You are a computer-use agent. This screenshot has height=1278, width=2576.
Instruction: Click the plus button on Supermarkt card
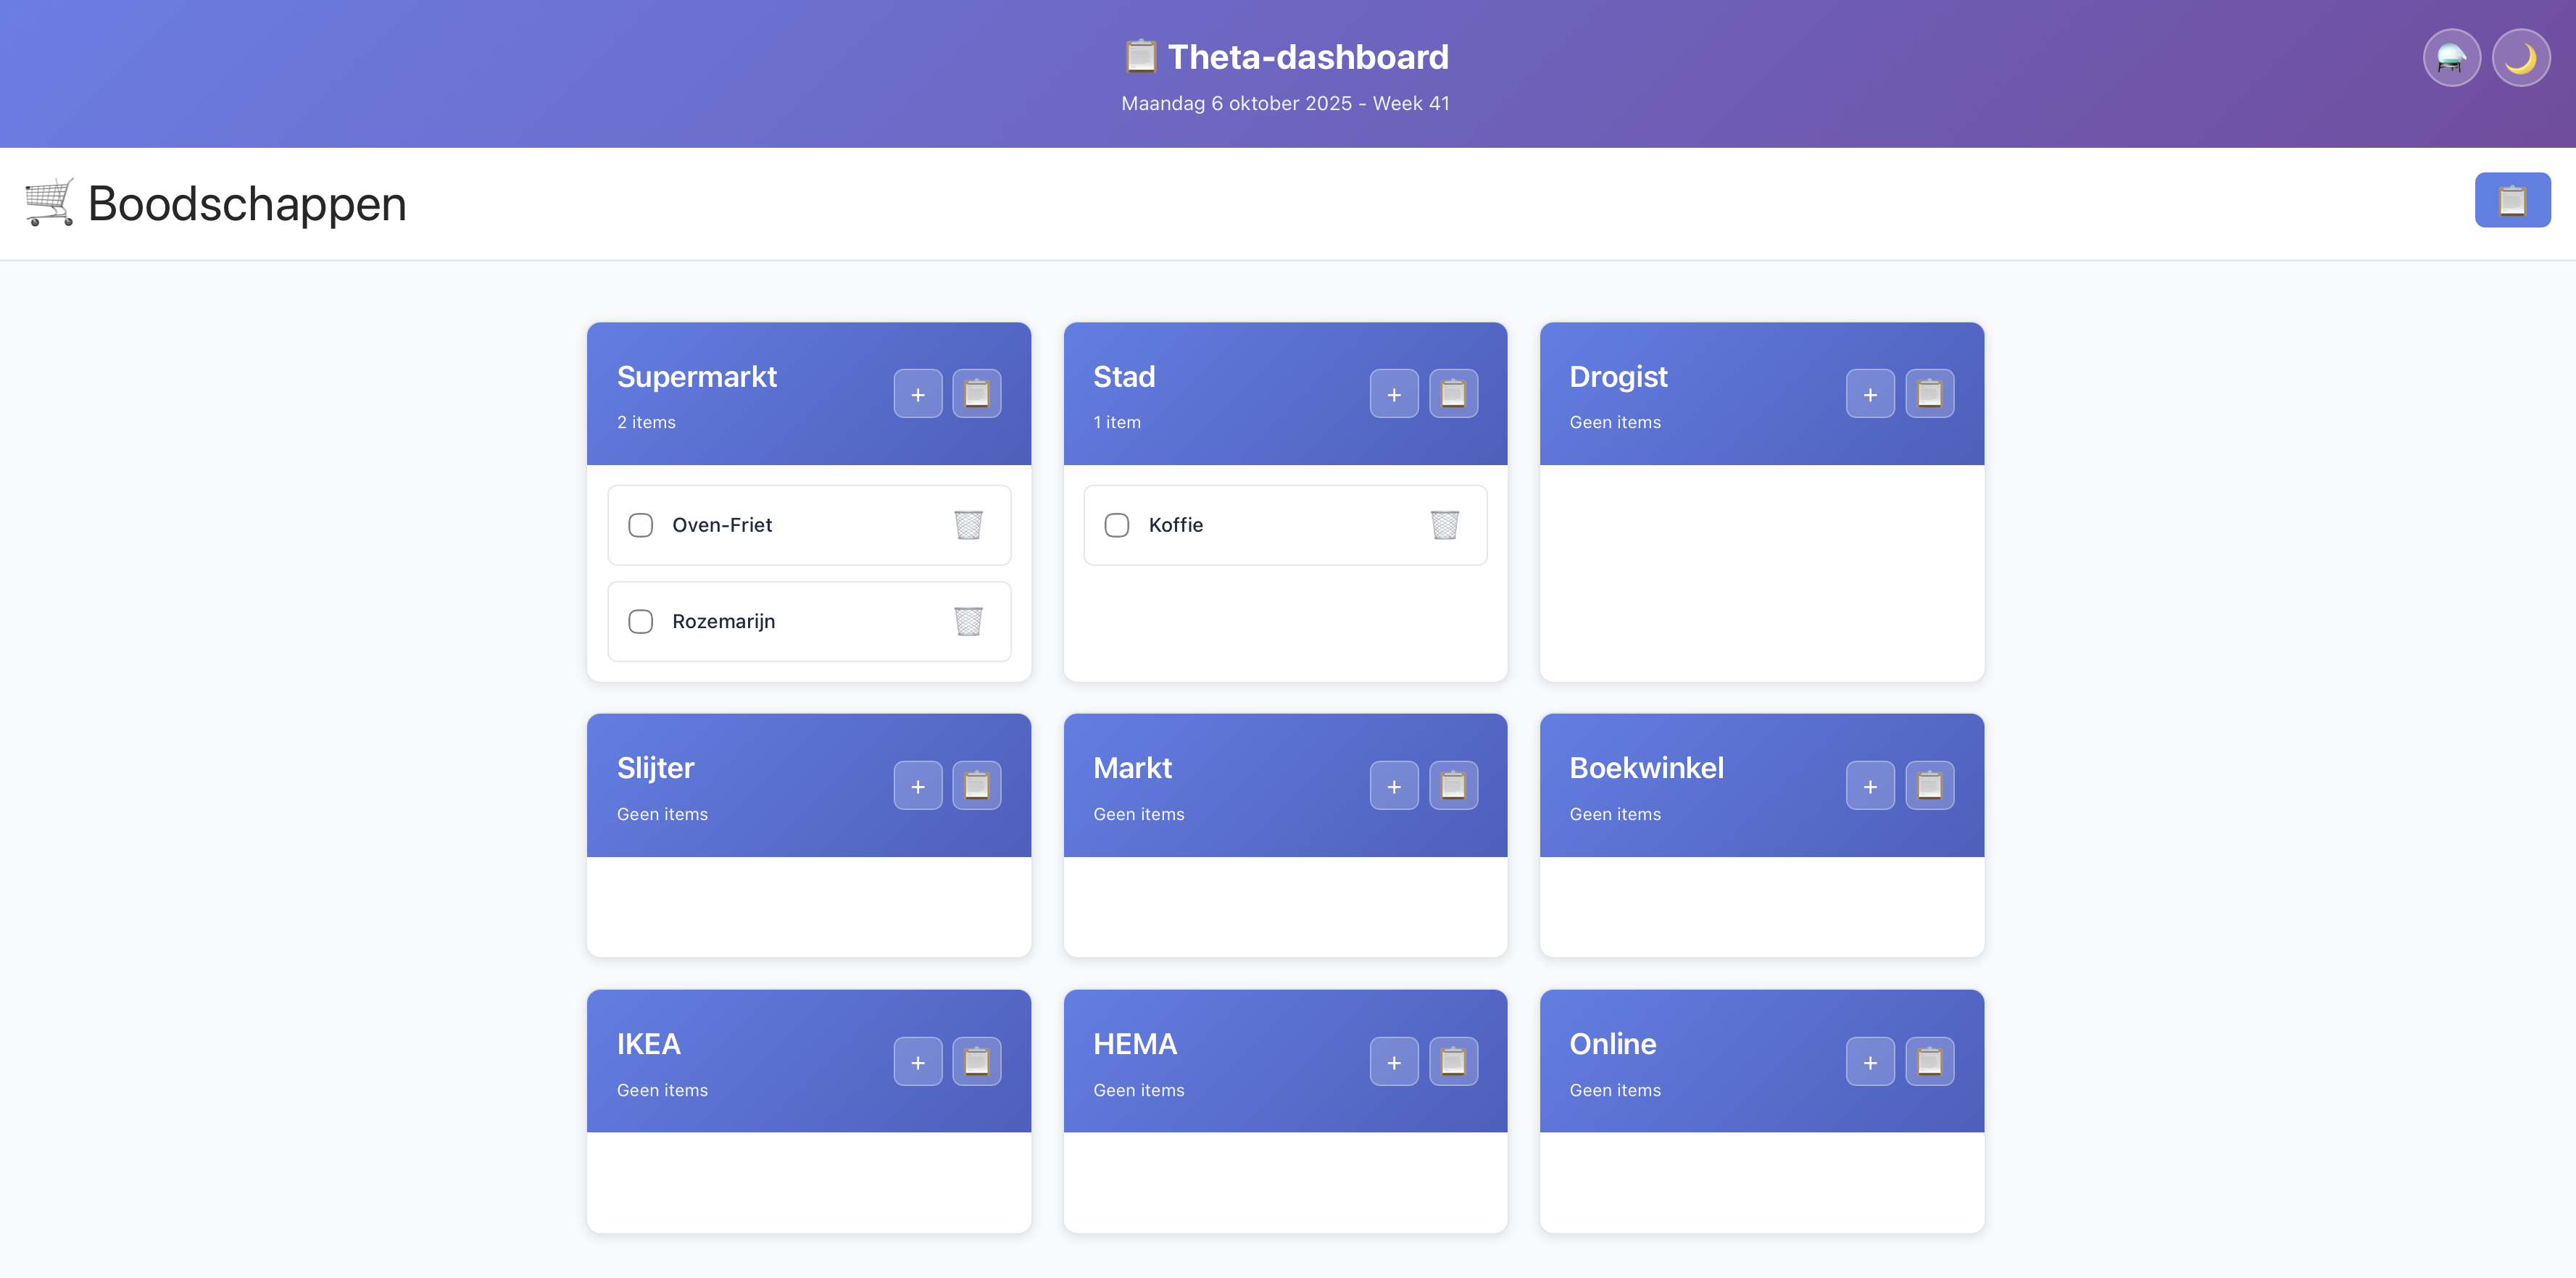(917, 393)
